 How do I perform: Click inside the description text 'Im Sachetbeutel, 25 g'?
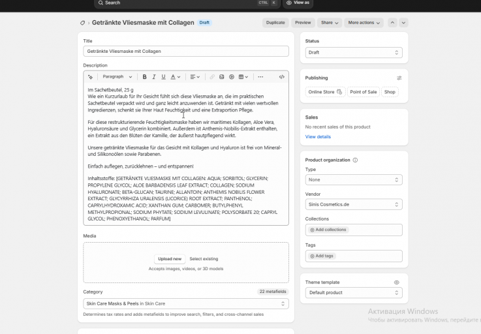click(x=110, y=90)
